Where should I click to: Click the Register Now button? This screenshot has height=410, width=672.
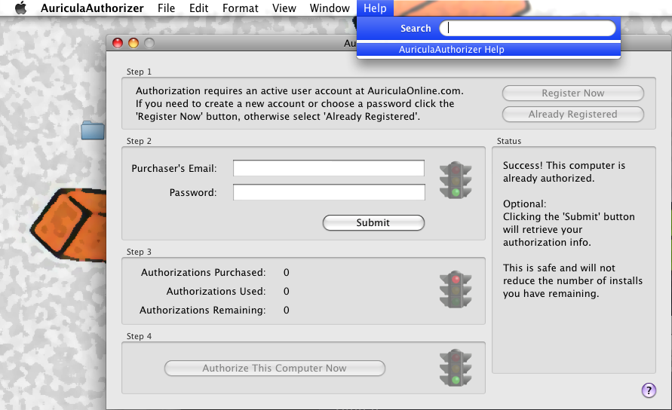point(573,93)
